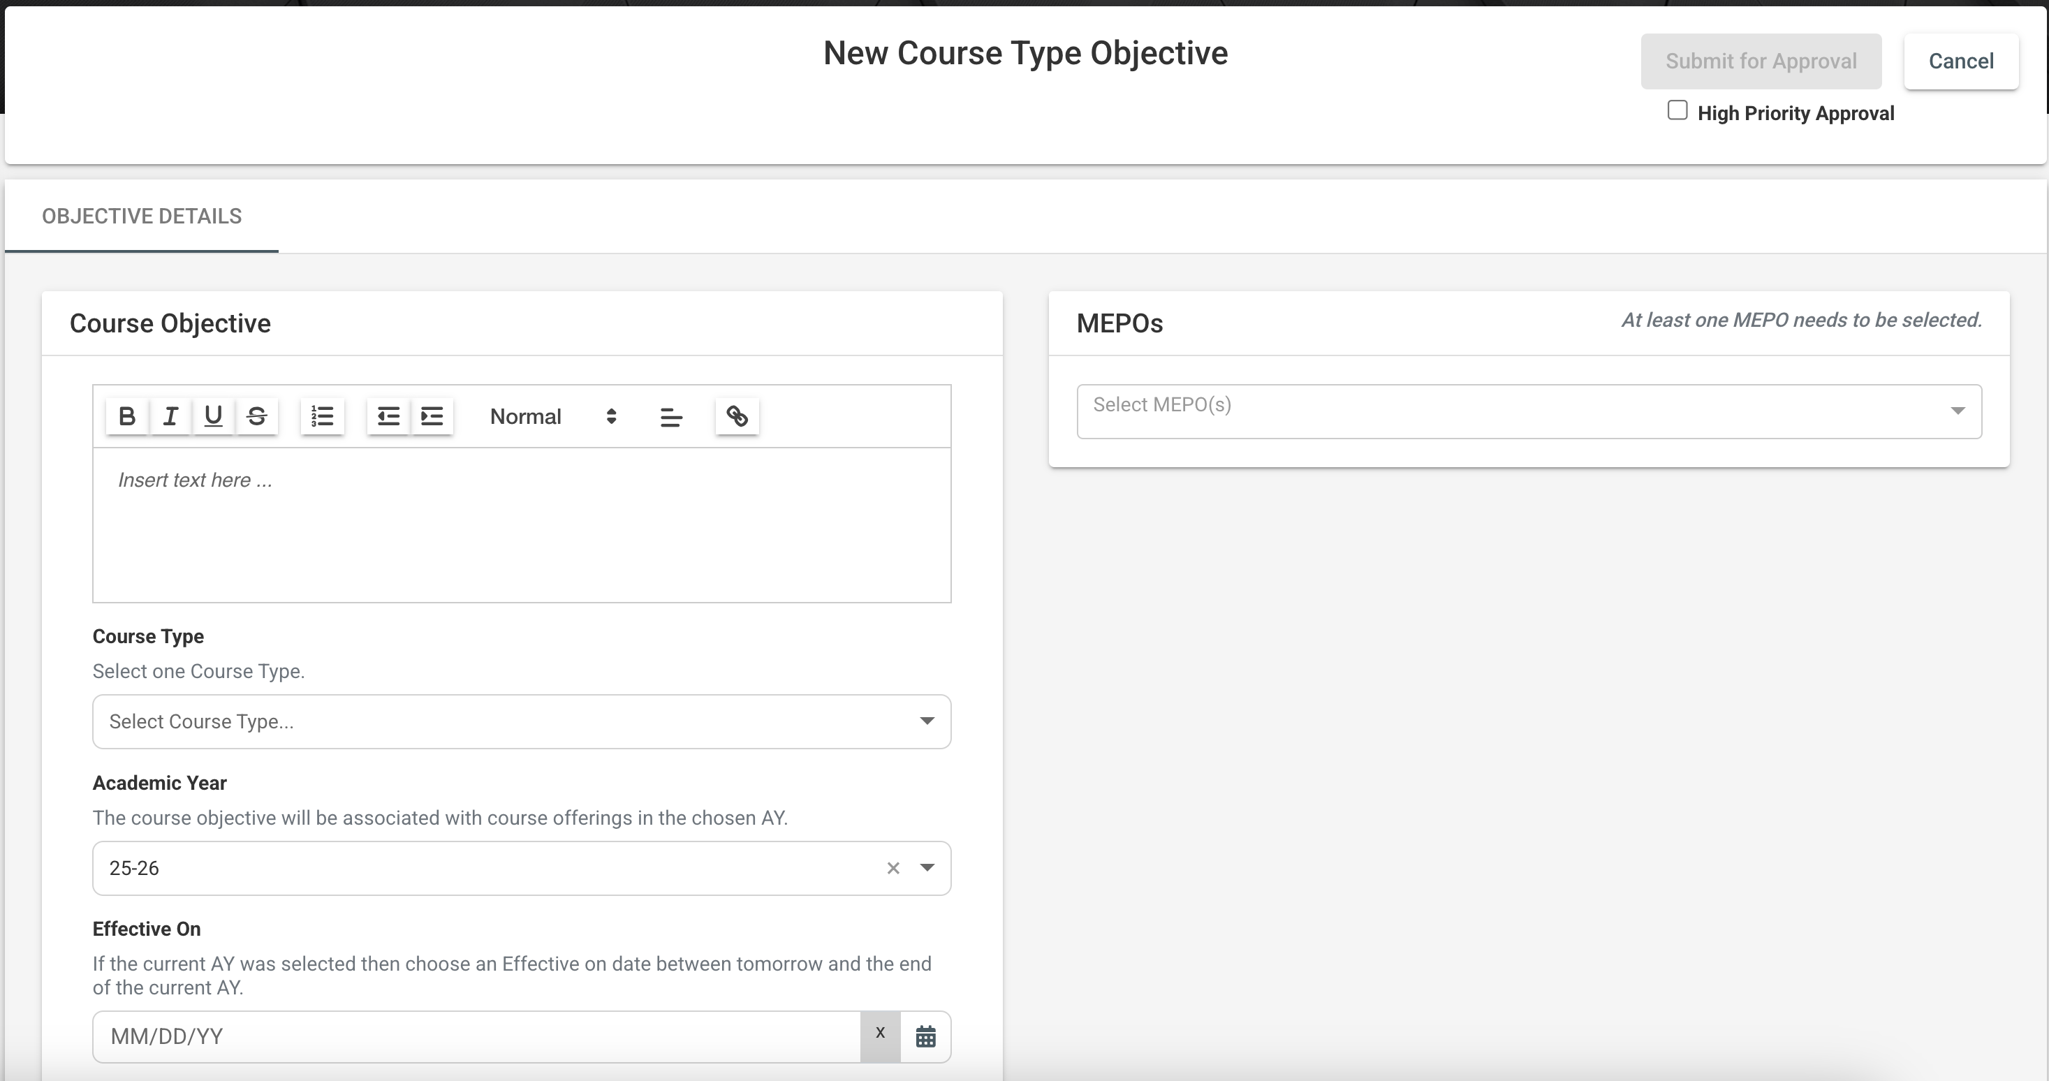Focus the MM/DD/YY date input field
Viewport: 2049px width, 1081px height.
pyautogui.click(x=476, y=1036)
